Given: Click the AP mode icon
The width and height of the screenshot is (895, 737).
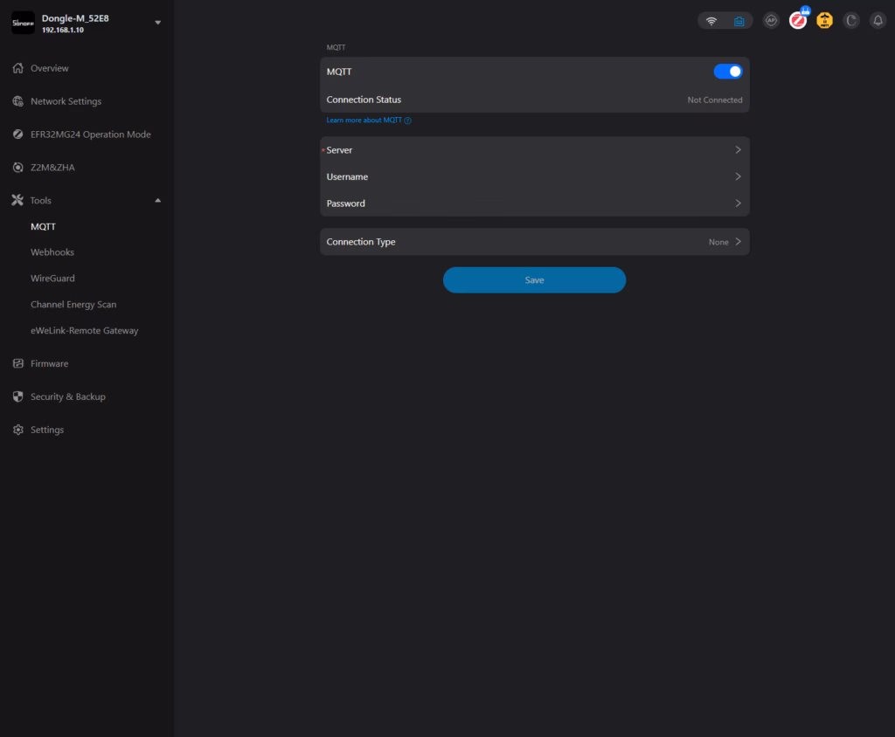Looking at the screenshot, I should tap(771, 21).
